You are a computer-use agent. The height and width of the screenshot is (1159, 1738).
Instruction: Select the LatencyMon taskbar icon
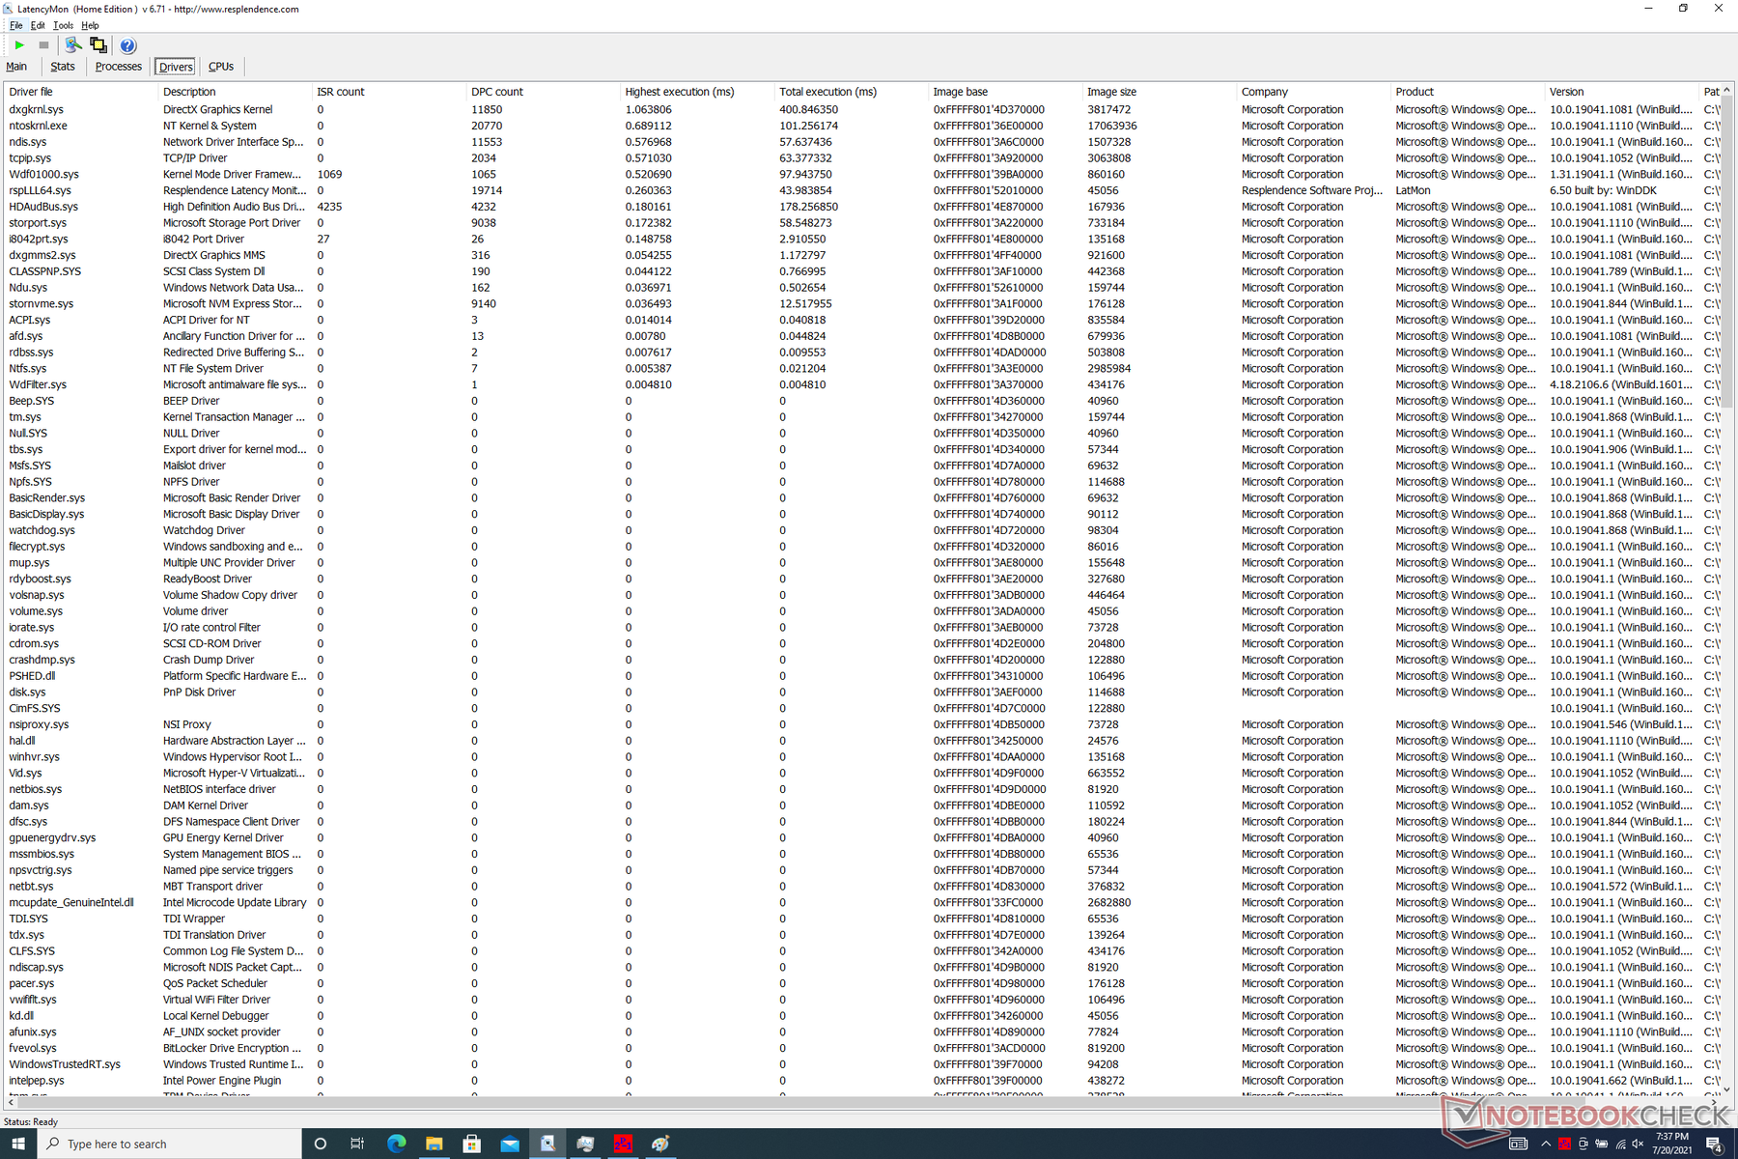[547, 1144]
